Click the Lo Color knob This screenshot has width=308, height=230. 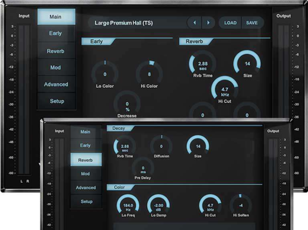pyautogui.click(x=105, y=74)
